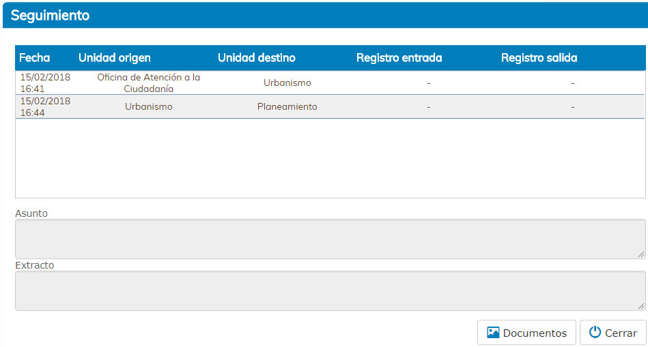Click the Oficina de Atención a la Ciudadanía cell

[149, 83]
